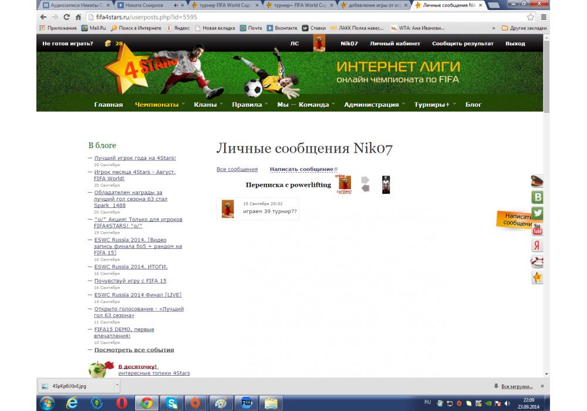Open the YouTube icon in the side panel
This screenshot has width=587, height=411.
[537, 229]
